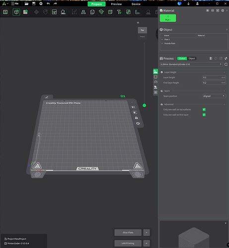The image size is (229, 248).
Task: Click the green PLA material swatch
Action: click(168, 18)
